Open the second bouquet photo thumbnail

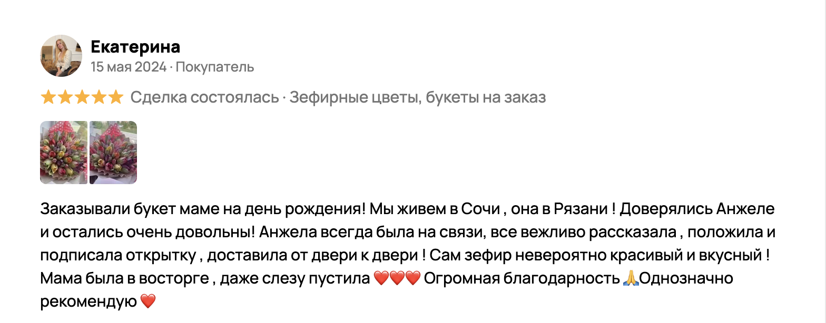click(113, 153)
